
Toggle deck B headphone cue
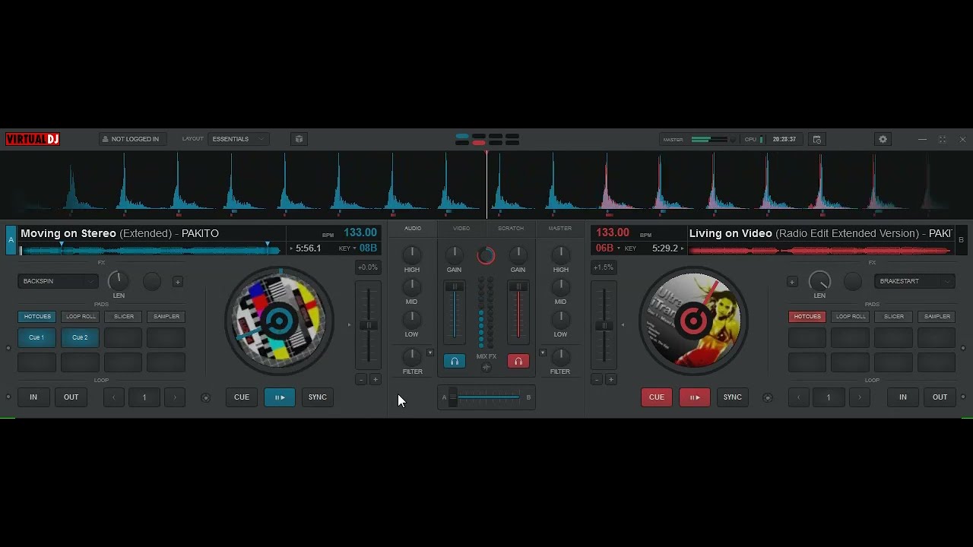click(x=518, y=362)
